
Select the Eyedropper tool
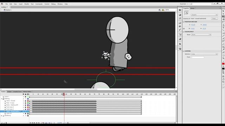point(223,49)
